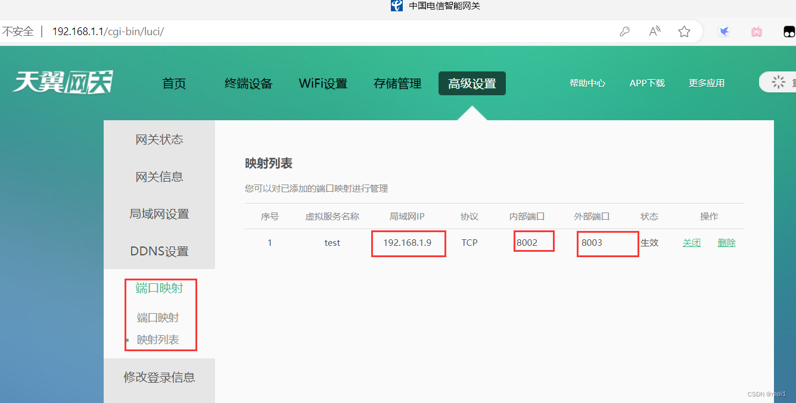This screenshot has height=403, width=796.
Task: Select the 高级设置 tab
Action: tap(472, 83)
